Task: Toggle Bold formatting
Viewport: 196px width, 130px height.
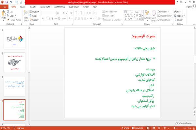Action: point(43,19)
